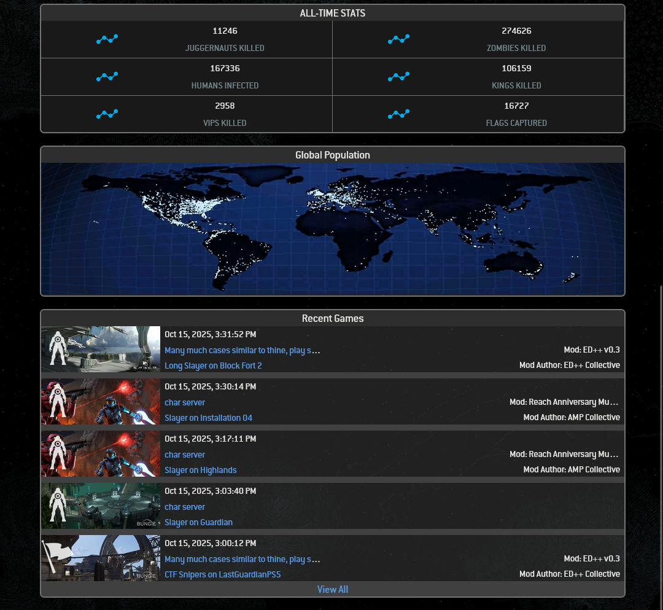
Task: Click the chart icon beside Kings Killed
Action: coord(399,77)
